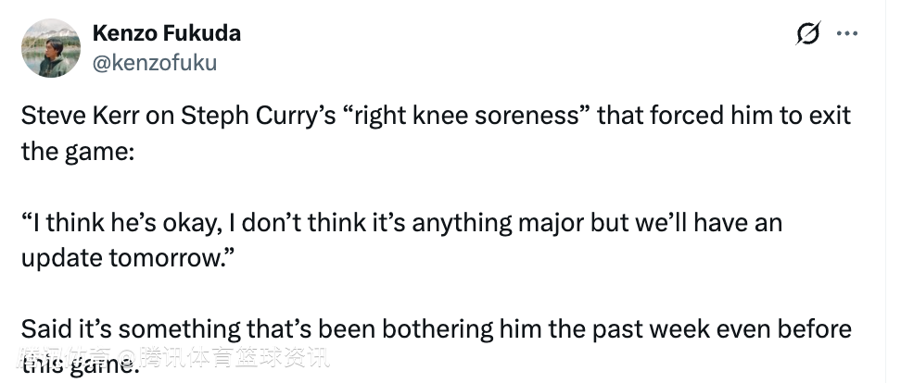
Task: Open the three-dot more options menu
Action: click(847, 33)
